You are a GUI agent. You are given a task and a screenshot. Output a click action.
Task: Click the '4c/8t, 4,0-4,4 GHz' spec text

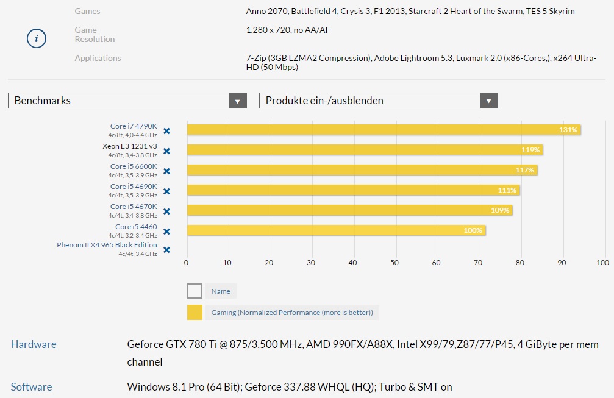133,135
